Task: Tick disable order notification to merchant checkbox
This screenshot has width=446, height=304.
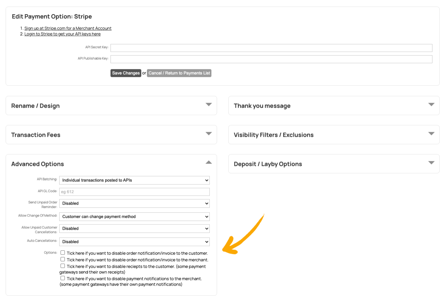Action: [63, 259]
